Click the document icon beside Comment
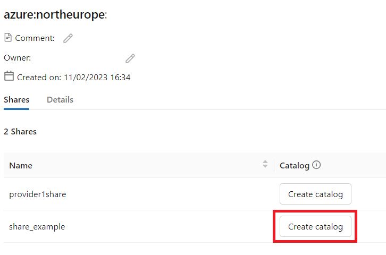 (x=8, y=38)
